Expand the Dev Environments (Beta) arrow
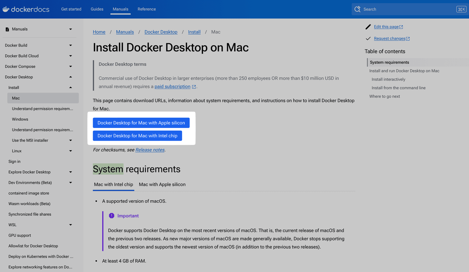The width and height of the screenshot is (469, 272). point(71,182)
